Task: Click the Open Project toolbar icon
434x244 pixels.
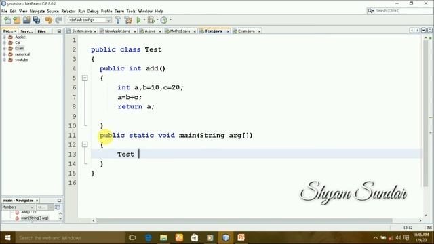Action: click(x=26, y=20)
